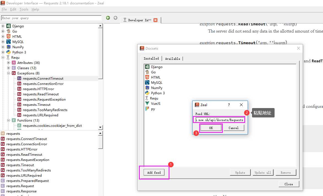This screenshot has height=196, width=323.
Task: Open the Tools menu
Action: [x=24, y=9]
